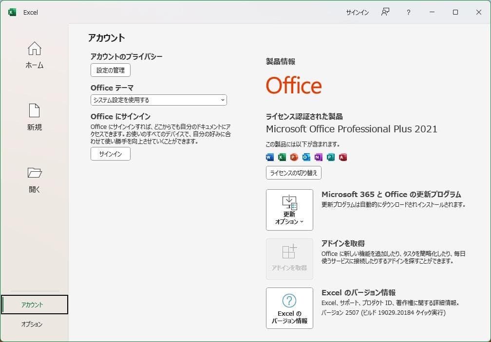Screen dimensions: 491x342
Task: Open Excel のバージョン情報
Action: click(x=289, y=308)
